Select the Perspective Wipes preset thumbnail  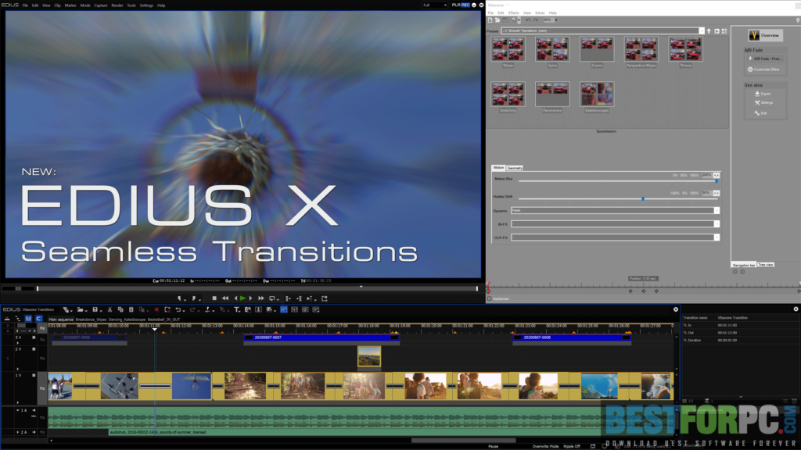[x=641, y=49]
